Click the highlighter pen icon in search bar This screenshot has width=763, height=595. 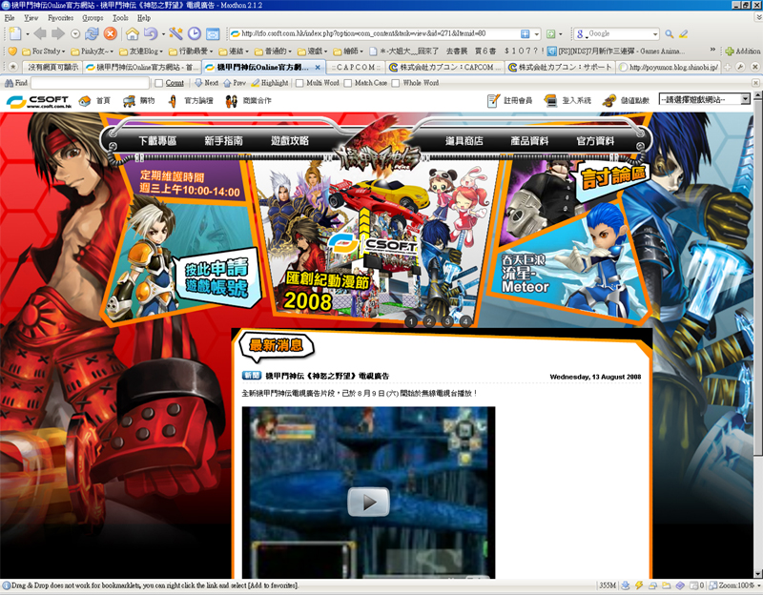683,34
